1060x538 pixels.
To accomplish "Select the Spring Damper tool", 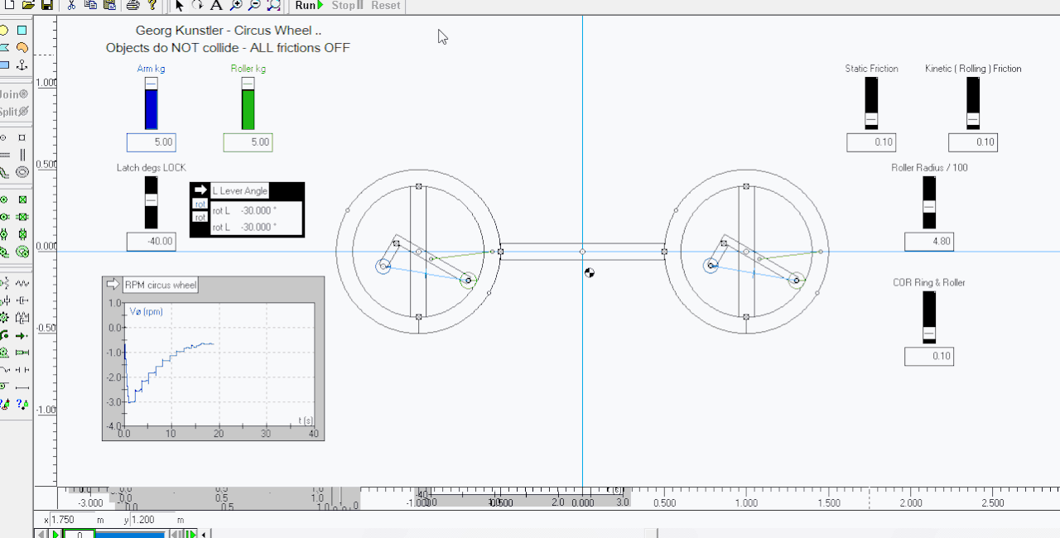I will 22,318.
